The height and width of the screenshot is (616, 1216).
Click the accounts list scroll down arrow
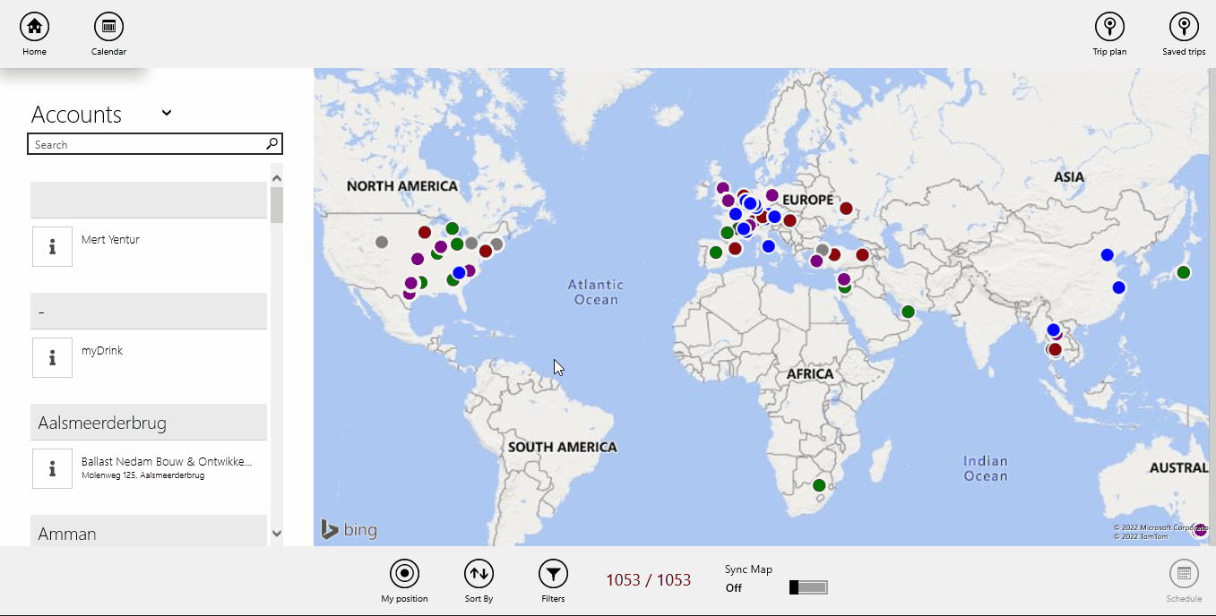(277, 534)
